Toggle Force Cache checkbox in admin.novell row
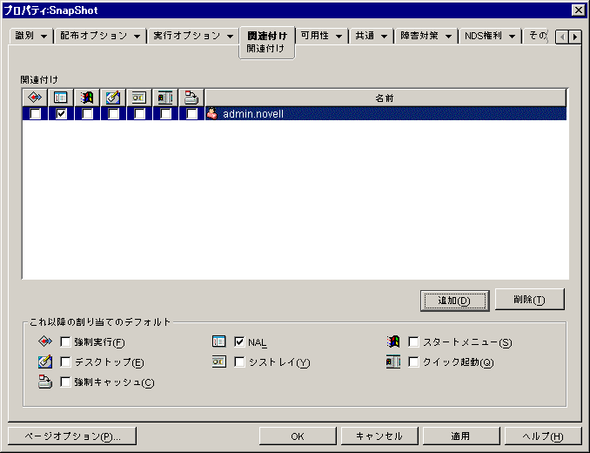Screen dimensions: 590x453 [192, 114]
